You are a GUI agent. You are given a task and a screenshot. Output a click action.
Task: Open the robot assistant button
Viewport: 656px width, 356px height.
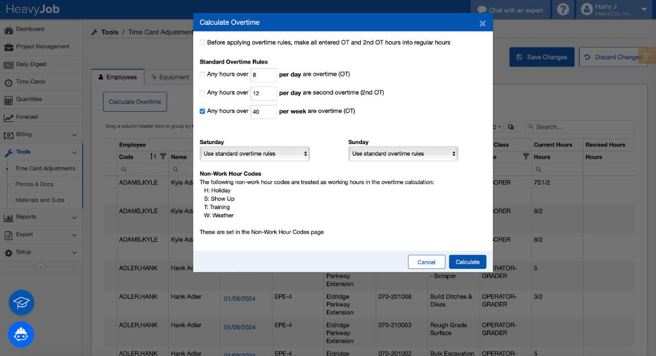pos(21,334)
